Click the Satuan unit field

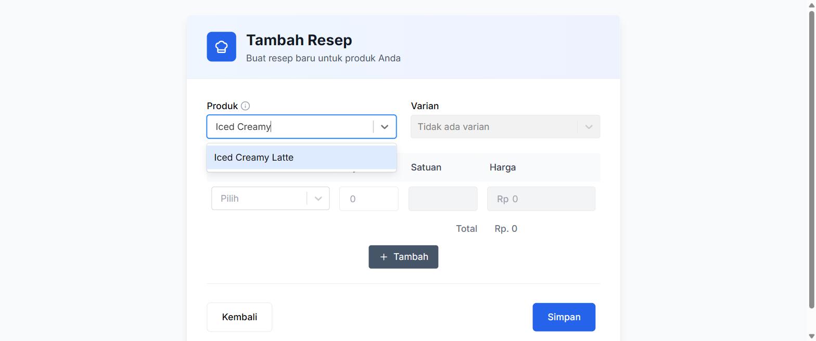[x=443, y=199]
